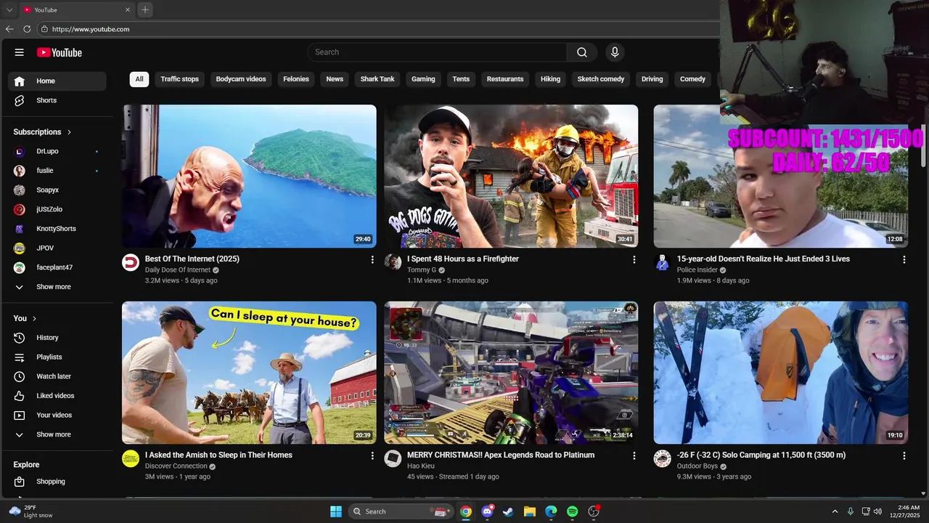This screenshot has width=929, height=523.
Task: Click Tommy G channel avatar
Action: [393, 262]
